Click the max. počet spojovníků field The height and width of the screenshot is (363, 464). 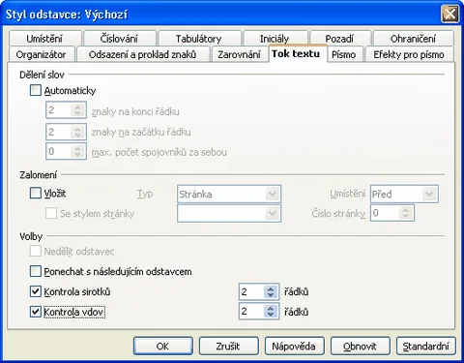tap(66, 151)
